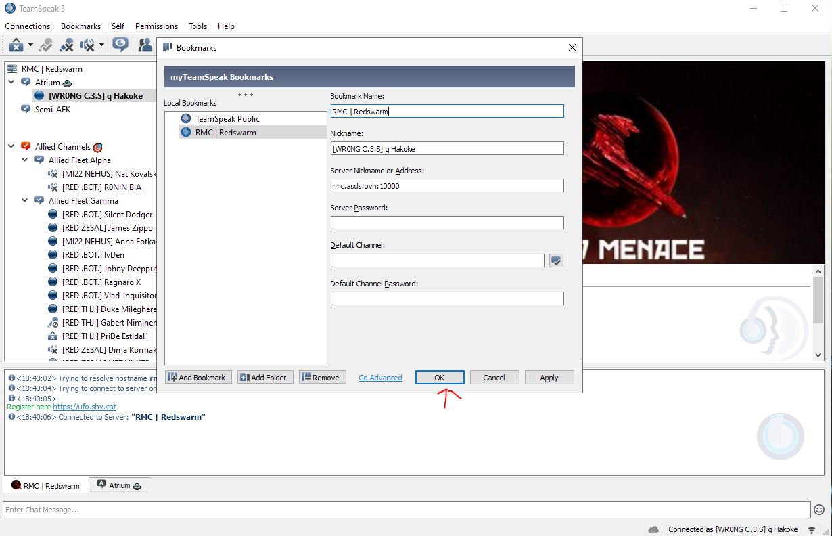
Task: Select the Semi-AFK channel
Action: (53, 109)
